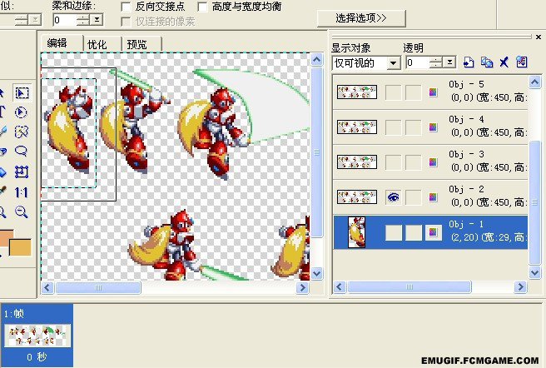Select the ellipse selection tool

coord(21,112)
